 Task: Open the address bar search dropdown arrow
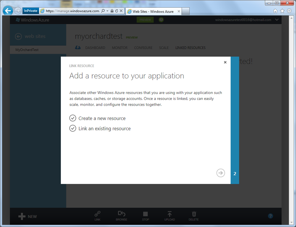(107, 11)
